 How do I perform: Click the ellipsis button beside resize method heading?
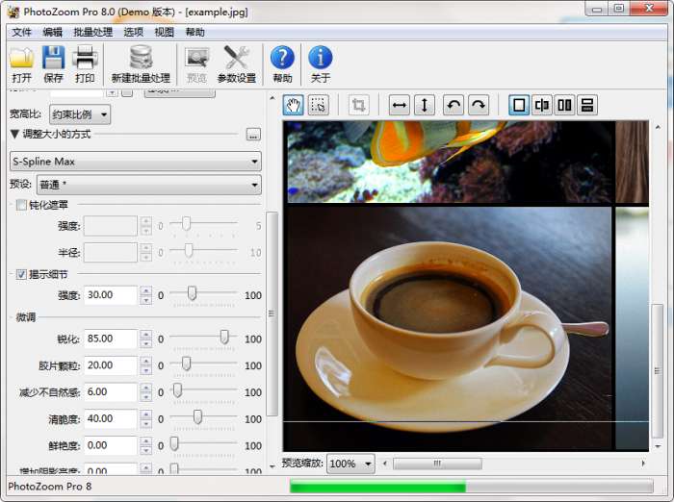coord(253,135)
